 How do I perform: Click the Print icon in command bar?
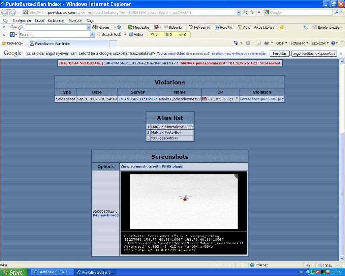pos(266,43)
